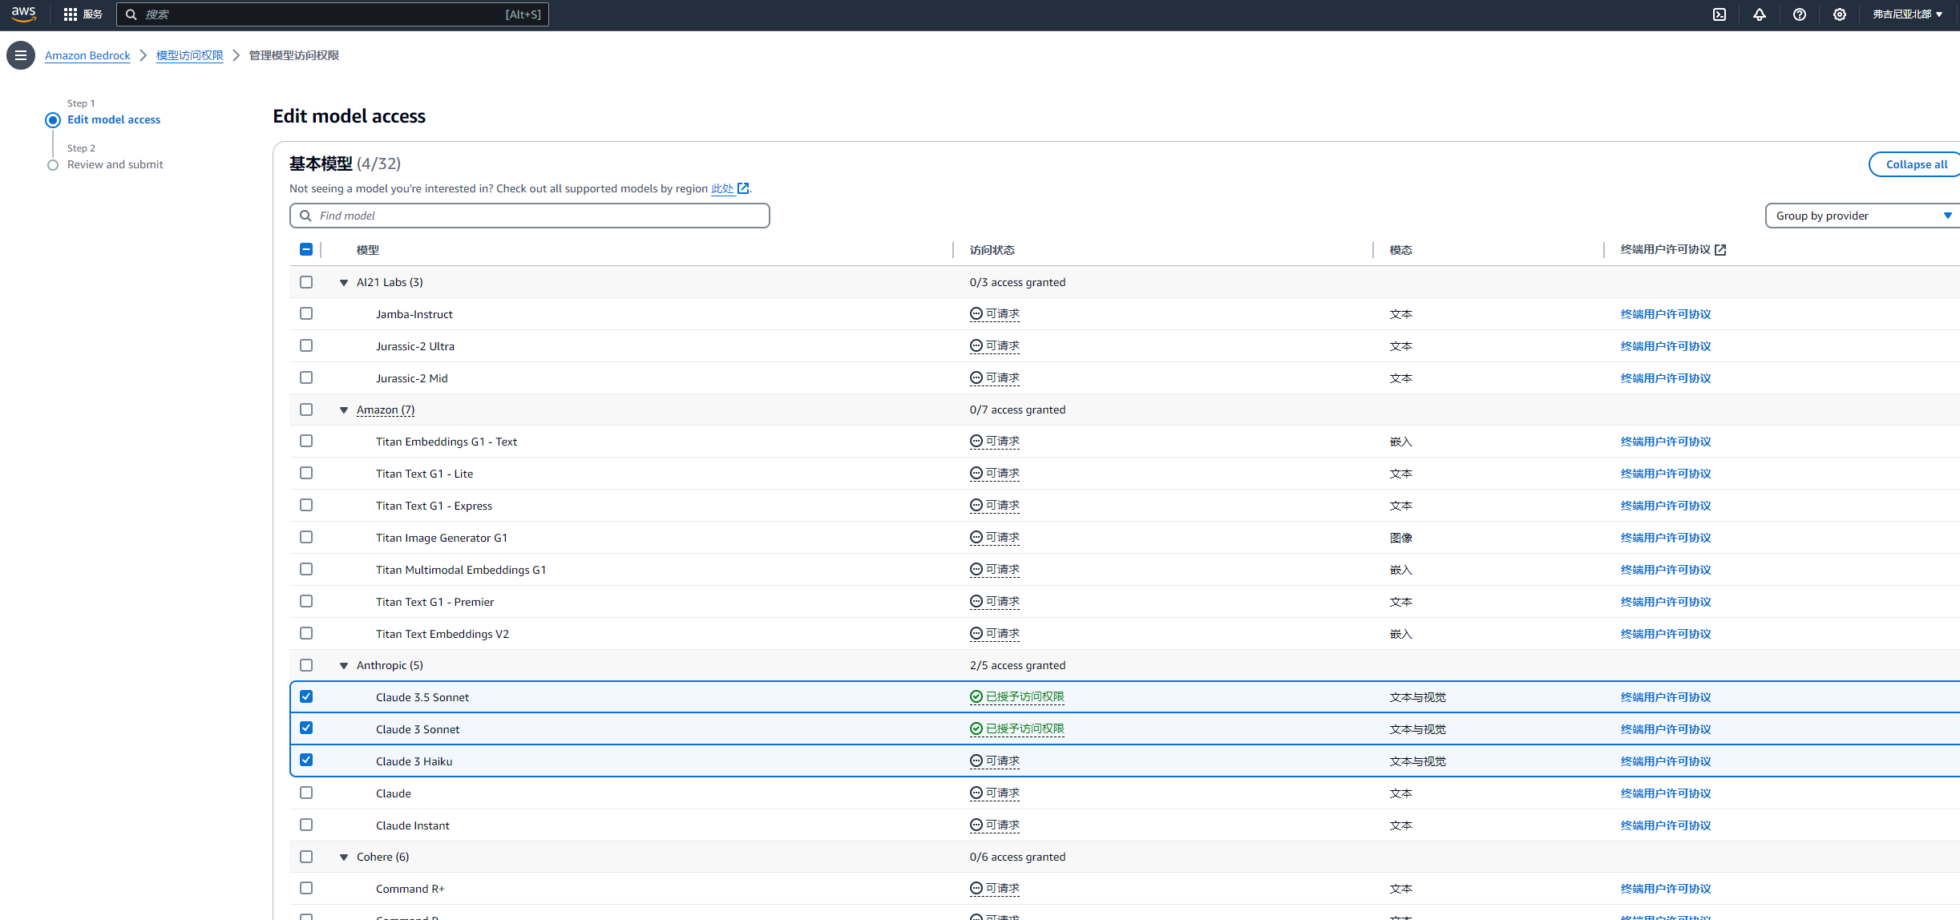1960x920 pixels.
Task: Collapse the AI21 Labs provider group
Action: [344, 283]
